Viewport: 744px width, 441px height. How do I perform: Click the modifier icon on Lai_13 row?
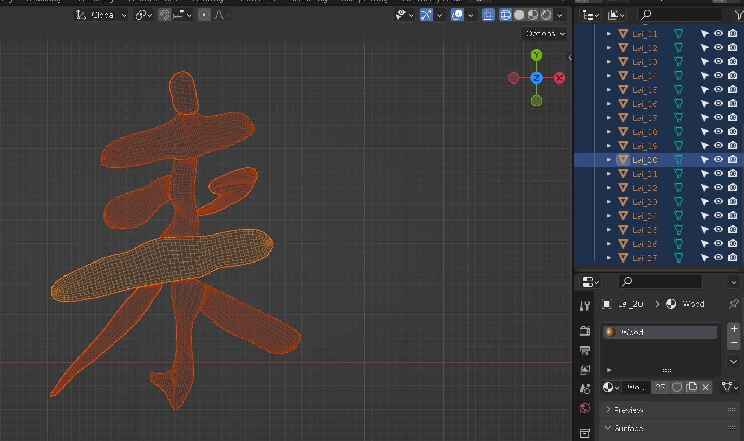(x=678, y=62)
